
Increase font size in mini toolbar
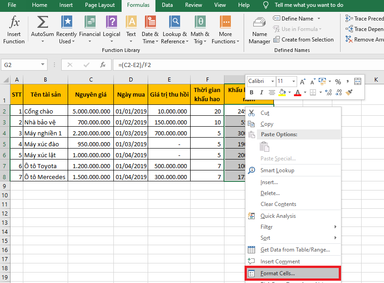pos(302,82)
